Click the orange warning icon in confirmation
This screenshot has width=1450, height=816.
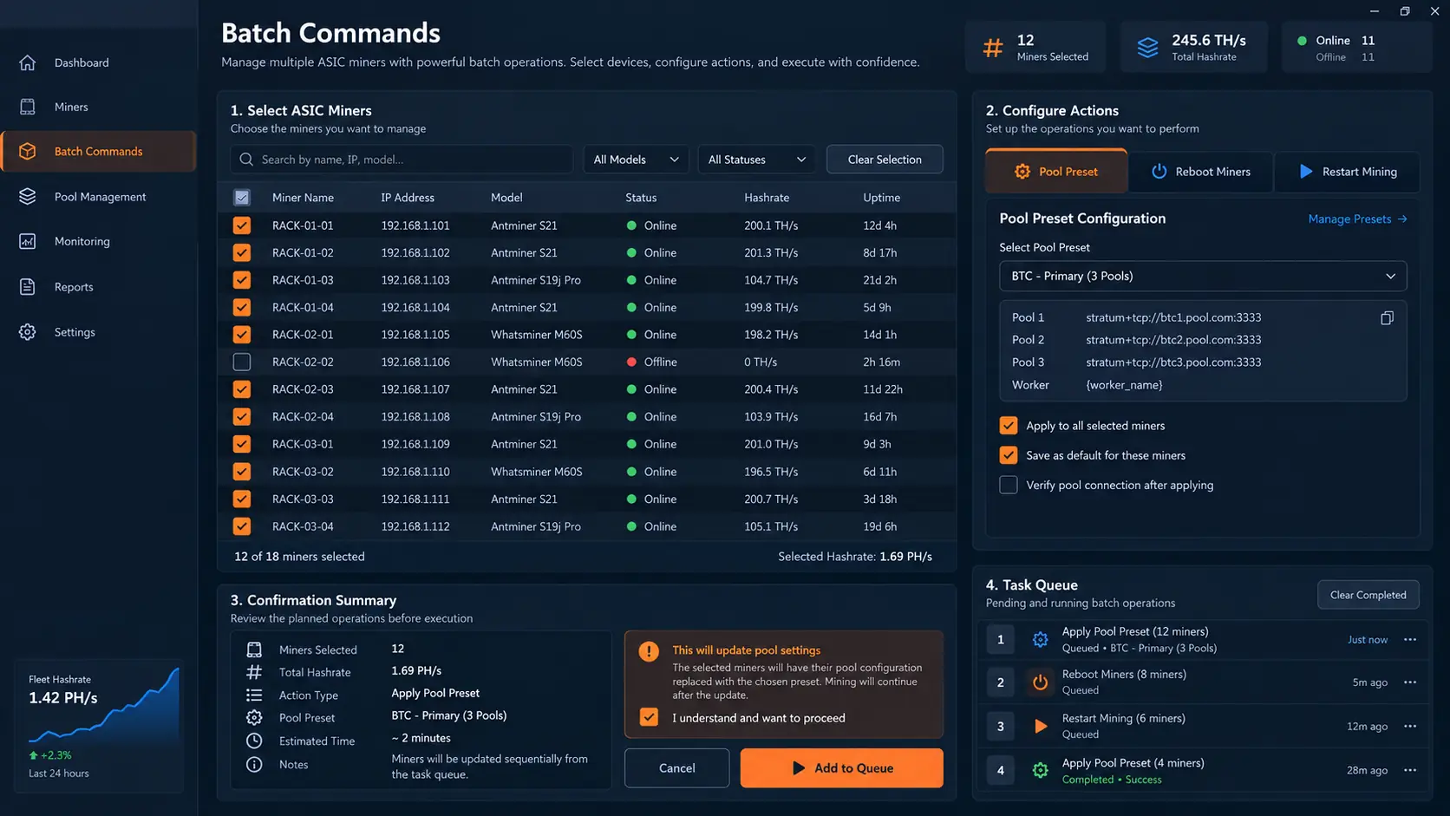649,651
